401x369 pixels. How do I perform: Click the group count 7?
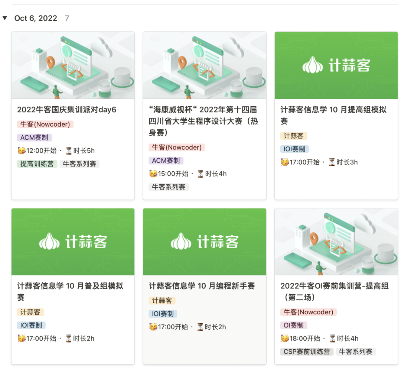67,18
